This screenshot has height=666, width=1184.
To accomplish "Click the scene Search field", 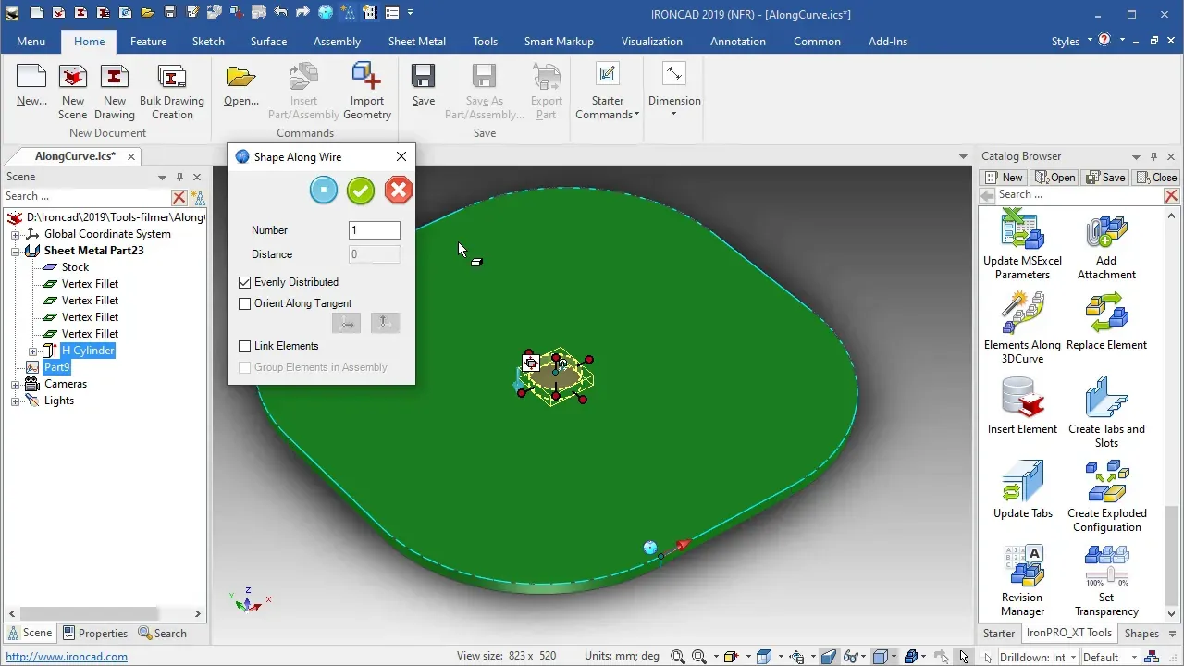I will (87, 196).
